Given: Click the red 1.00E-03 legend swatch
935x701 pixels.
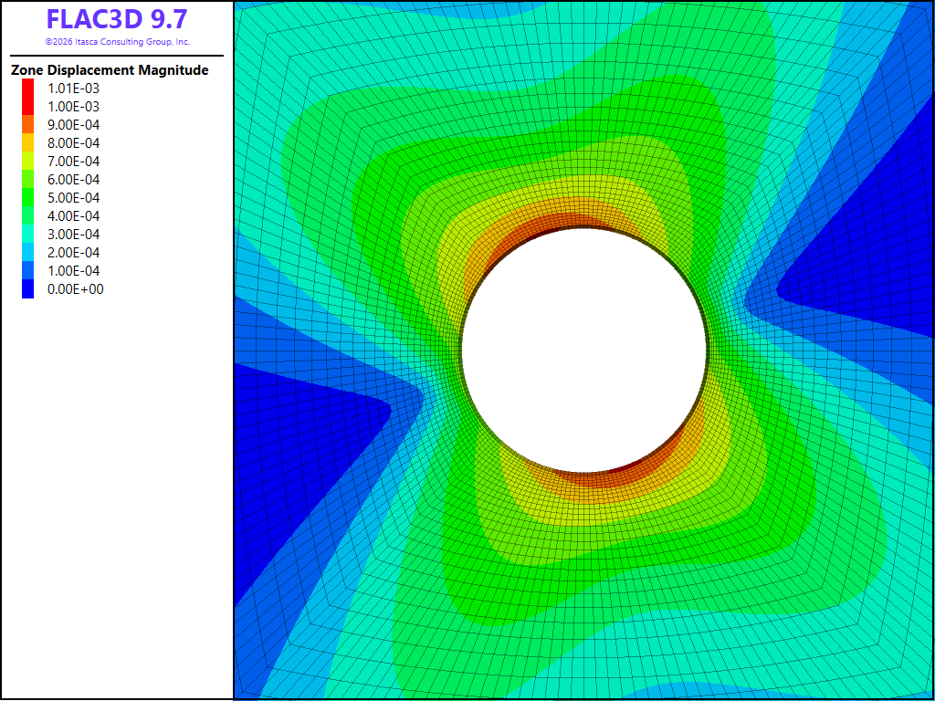Looking at the screenshot, I should (x=28, y=106).
